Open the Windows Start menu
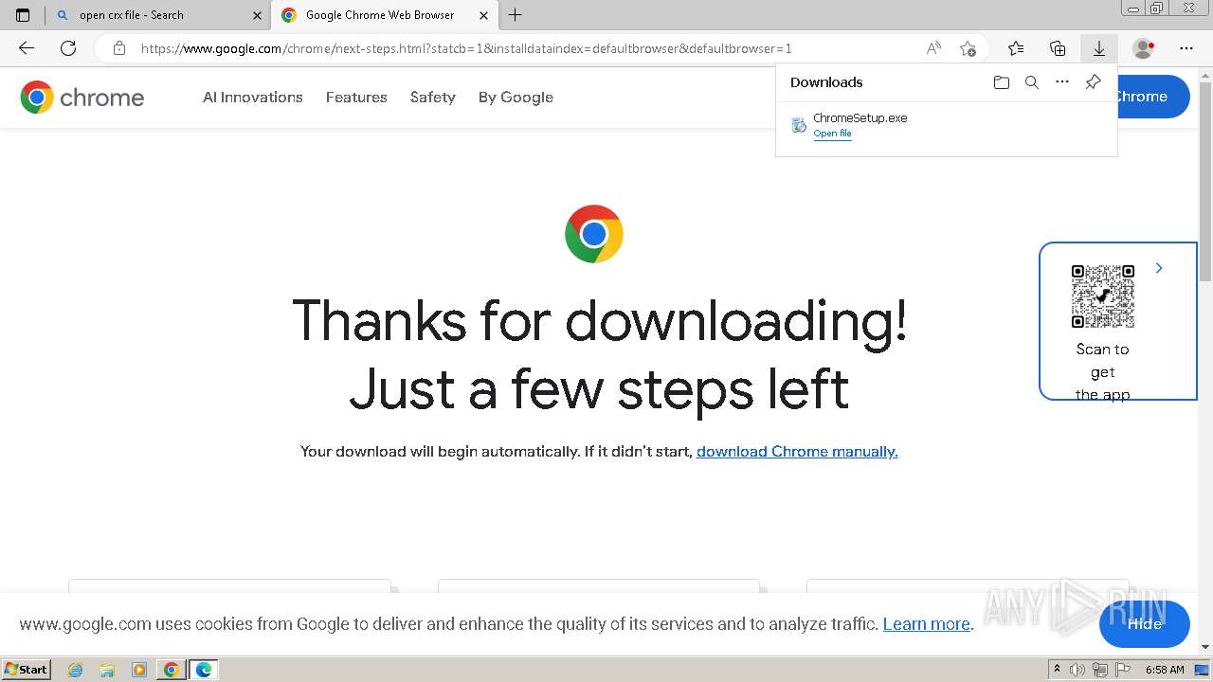 pyautogui.click(x=26, y=670)
